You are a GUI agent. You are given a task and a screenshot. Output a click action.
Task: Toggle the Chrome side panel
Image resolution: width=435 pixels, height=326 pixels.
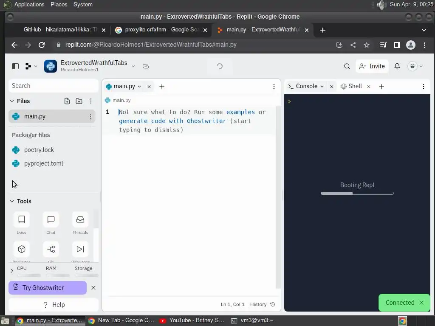point(397,45)
